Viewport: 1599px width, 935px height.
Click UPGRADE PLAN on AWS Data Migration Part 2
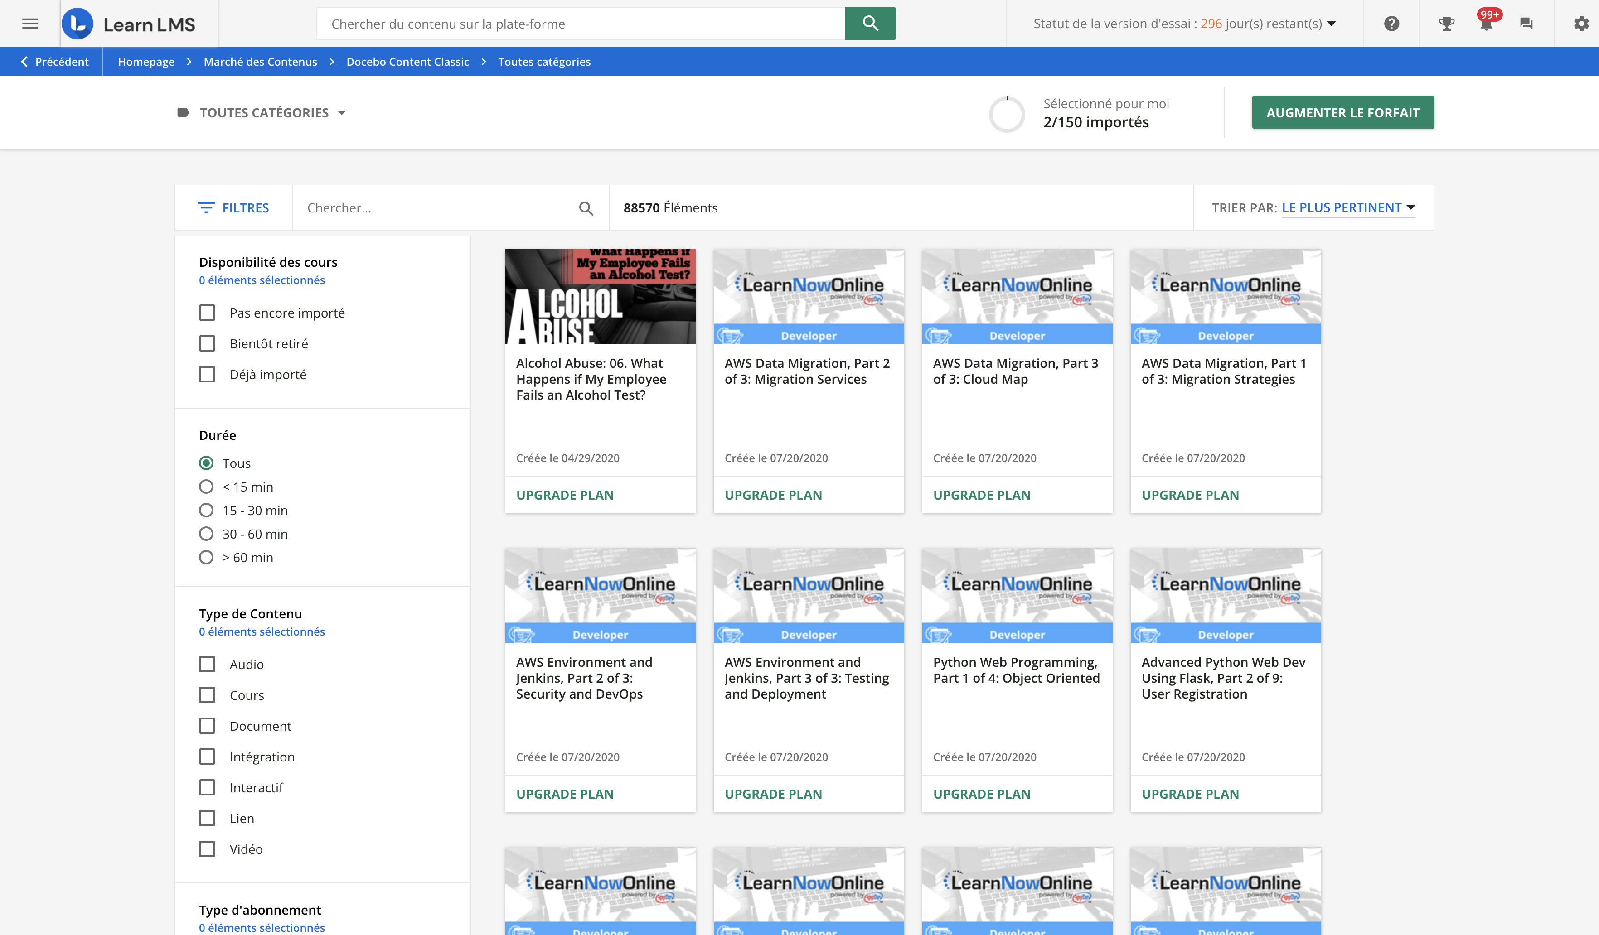(773, 495)
